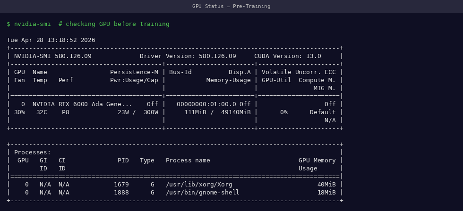Click the comment '# checking GPU before training'

point(114,24)
